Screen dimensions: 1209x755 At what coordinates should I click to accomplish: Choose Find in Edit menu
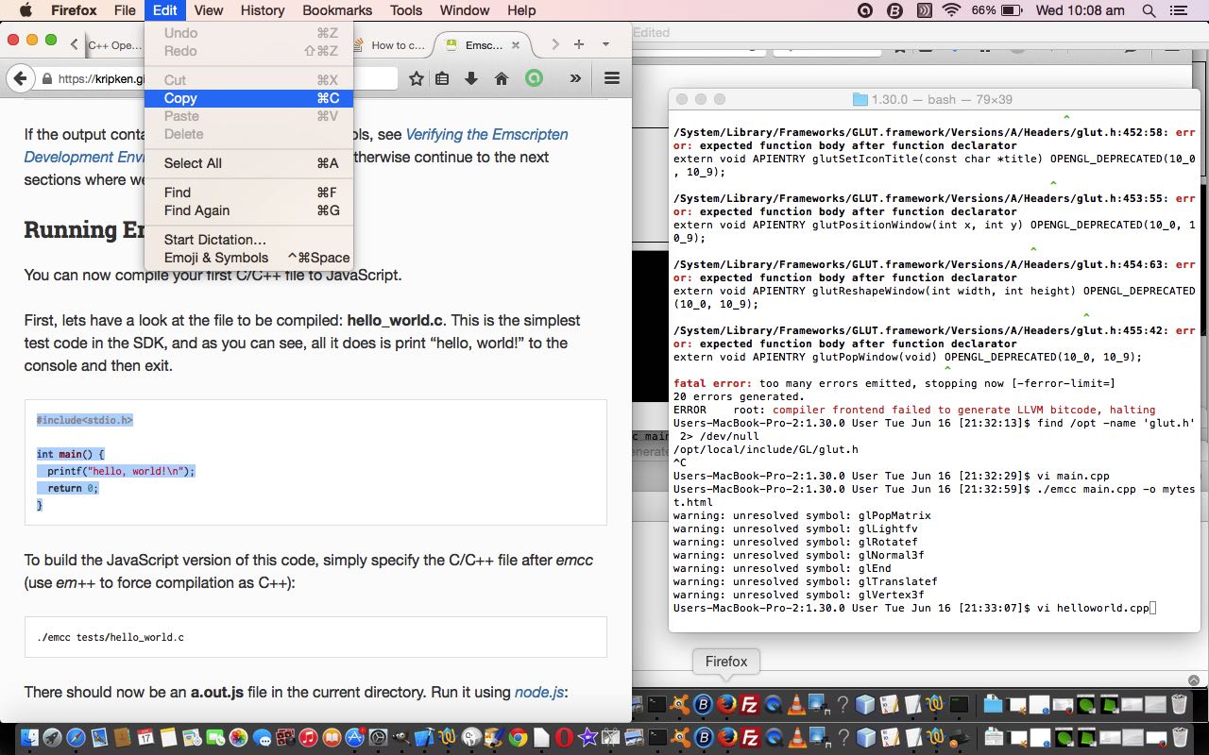tap(249, 193)
